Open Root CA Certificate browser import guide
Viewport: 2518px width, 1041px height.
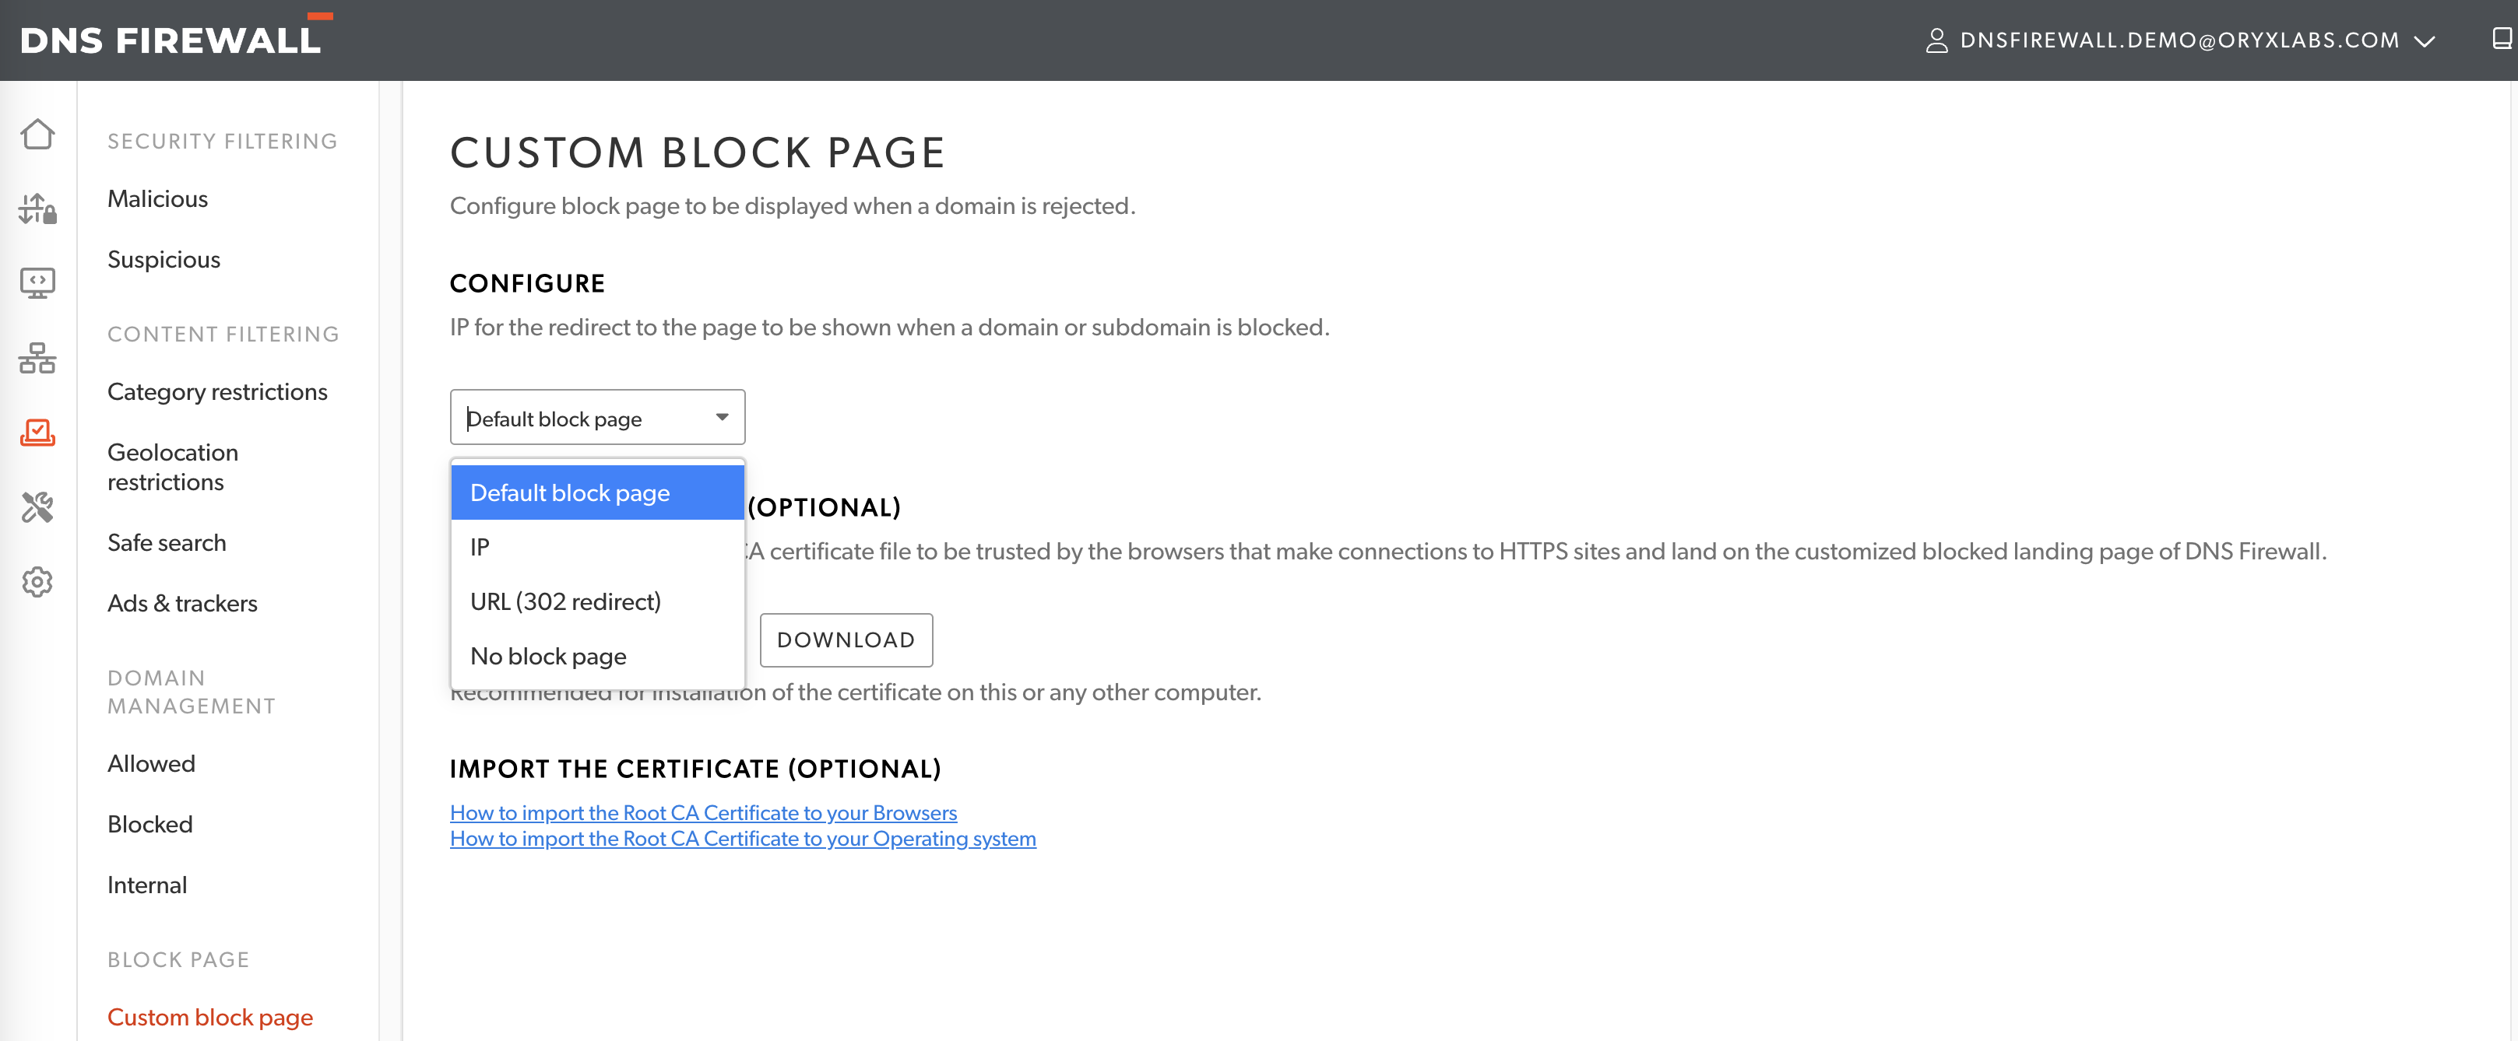click(703, 812)
